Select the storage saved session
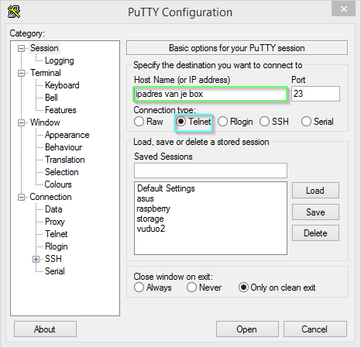Image resolution: width=361 pixels, height=348 pixels. click(x=150, y=219)
